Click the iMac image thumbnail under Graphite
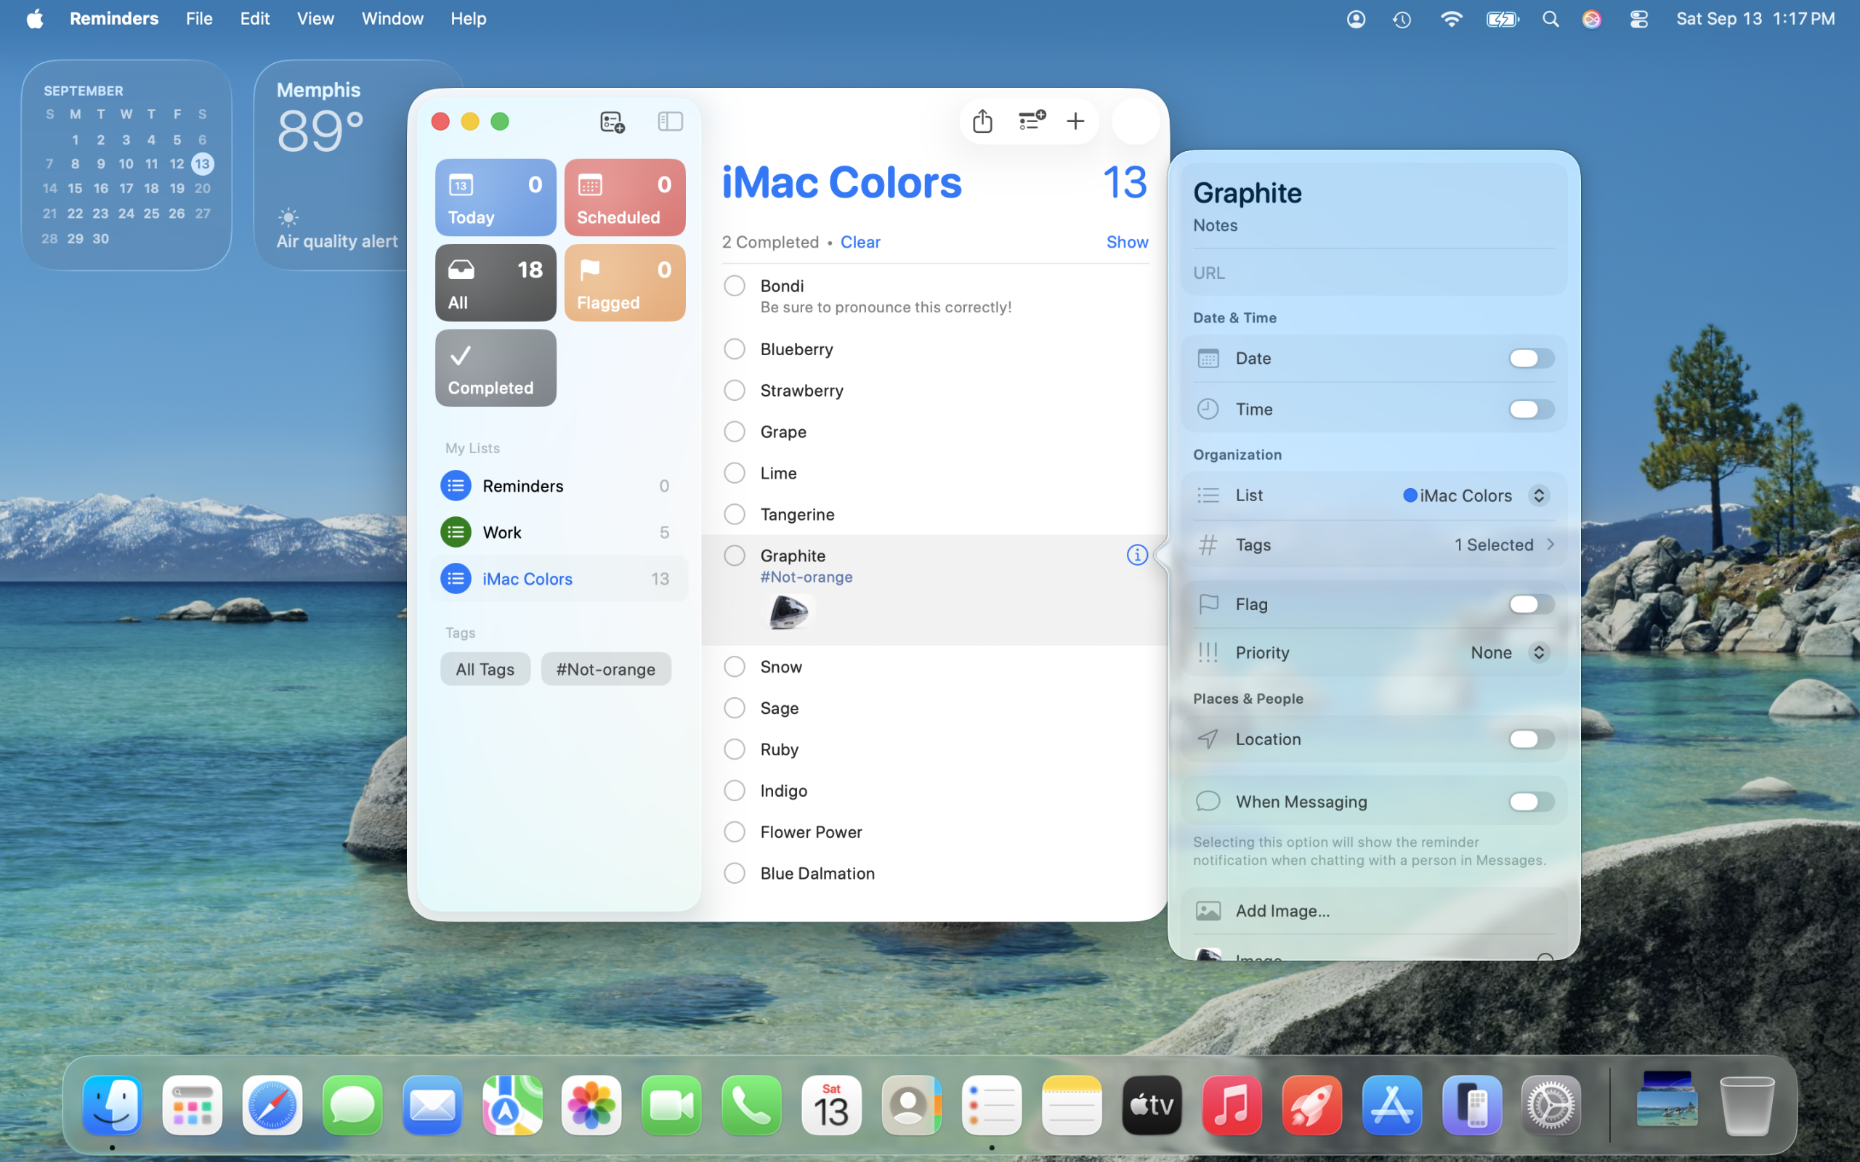This screenshot has width=1860, height=1162. click(x=788, y=612)
